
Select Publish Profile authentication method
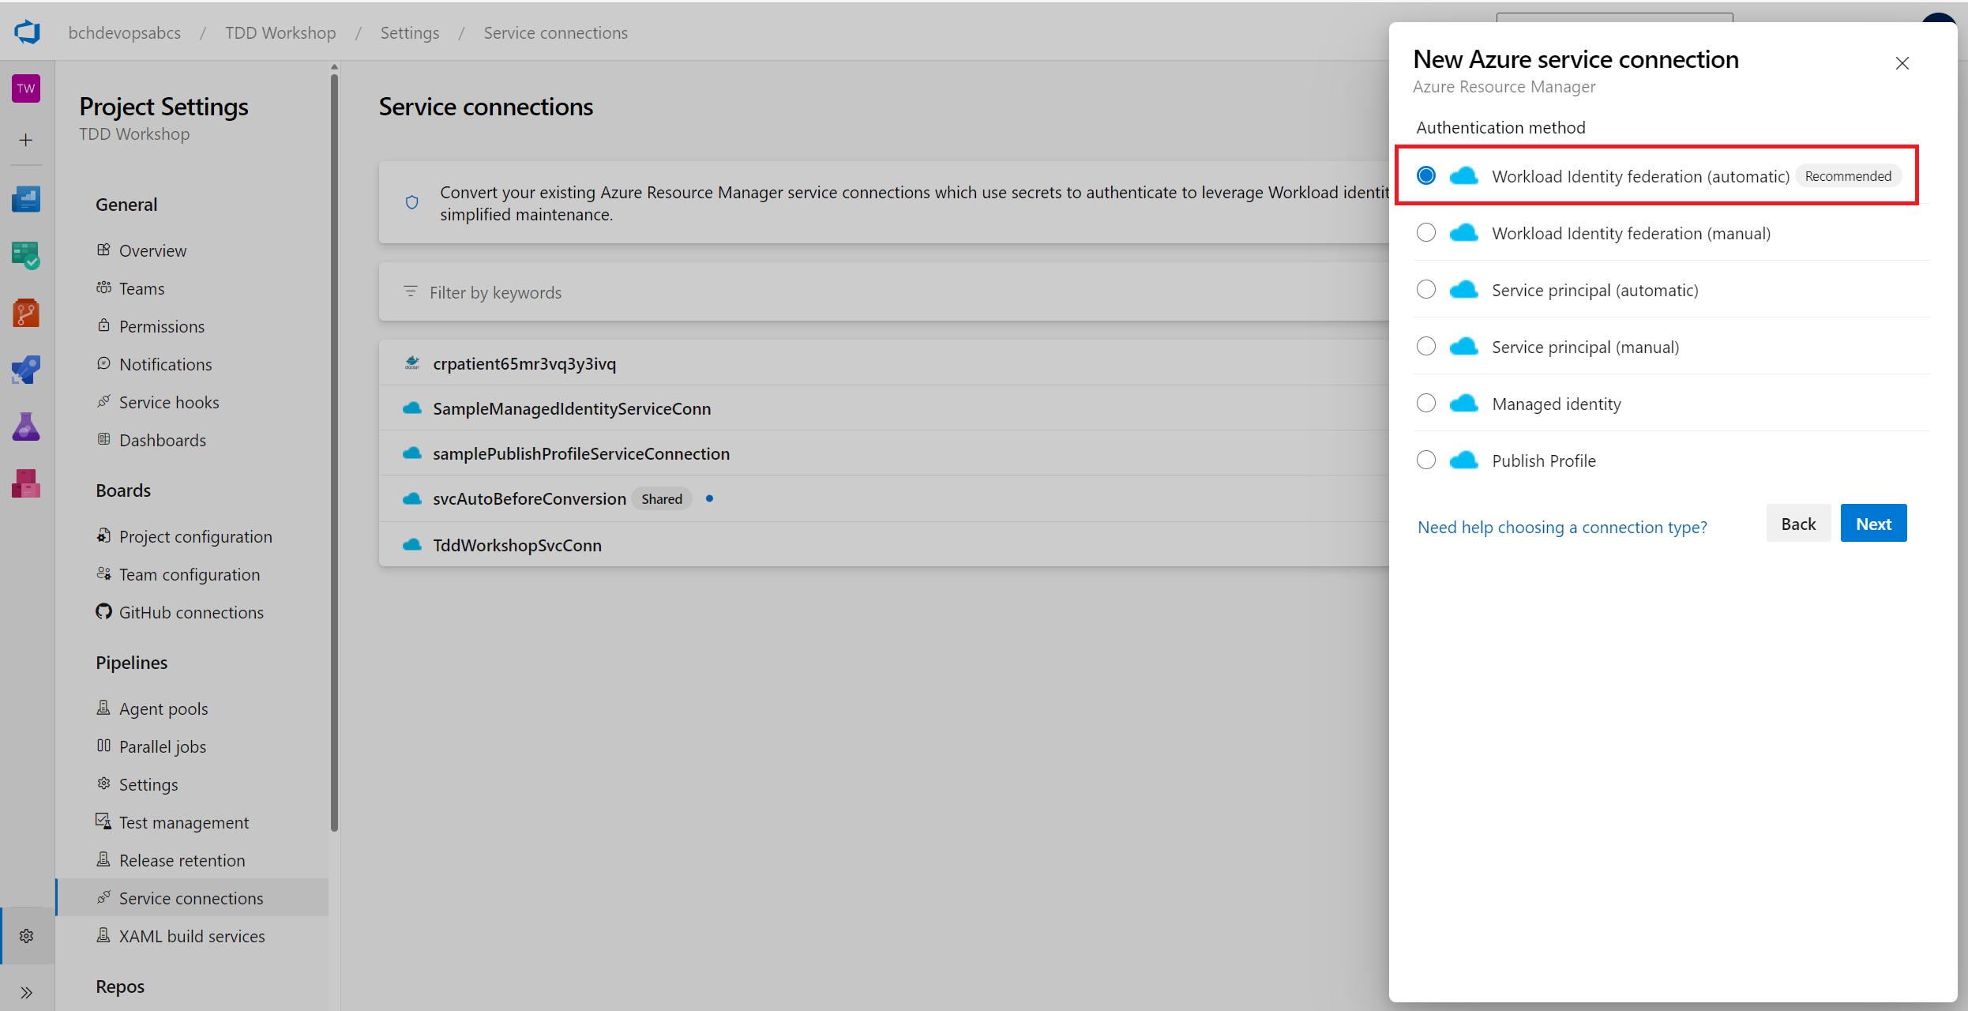(x=1425, y=460)
